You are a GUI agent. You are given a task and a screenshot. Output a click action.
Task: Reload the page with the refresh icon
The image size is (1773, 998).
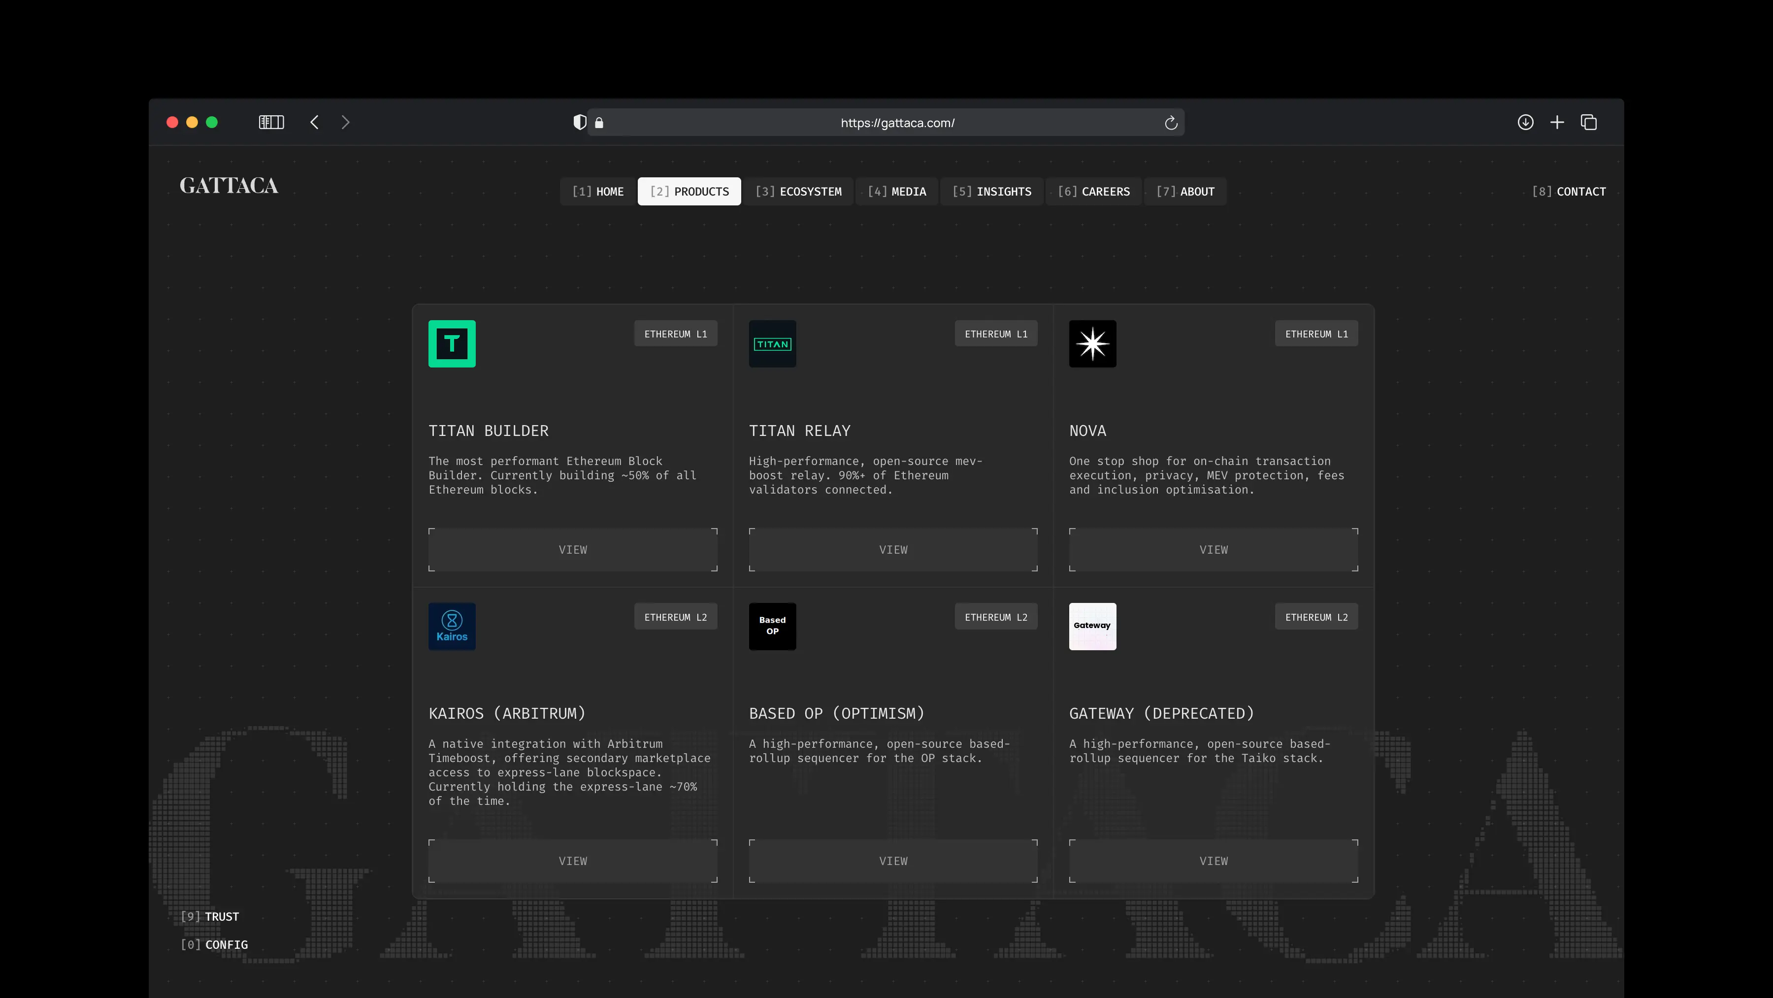click(x=1171, y=123)
